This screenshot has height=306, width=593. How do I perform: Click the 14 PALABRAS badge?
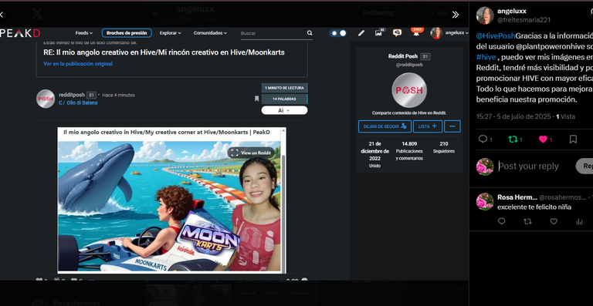284,99
